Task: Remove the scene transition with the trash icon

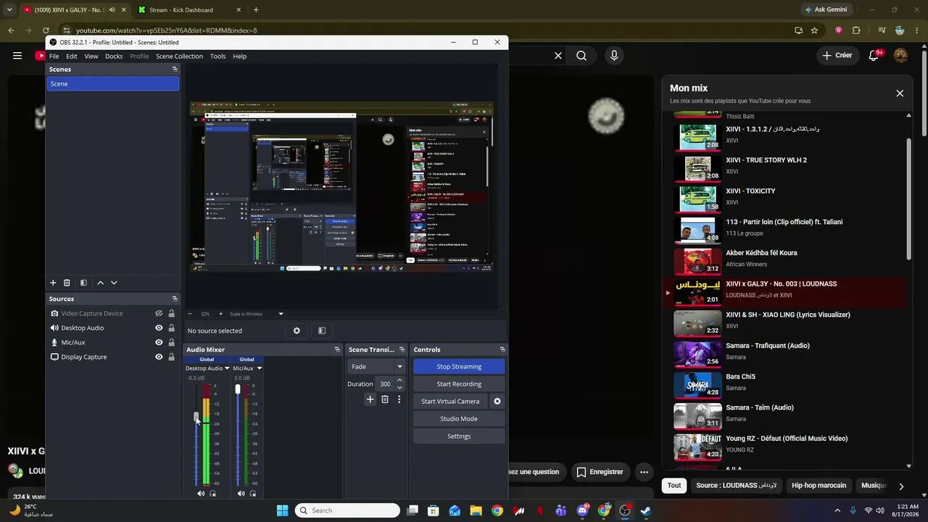Action: (385, 399)
